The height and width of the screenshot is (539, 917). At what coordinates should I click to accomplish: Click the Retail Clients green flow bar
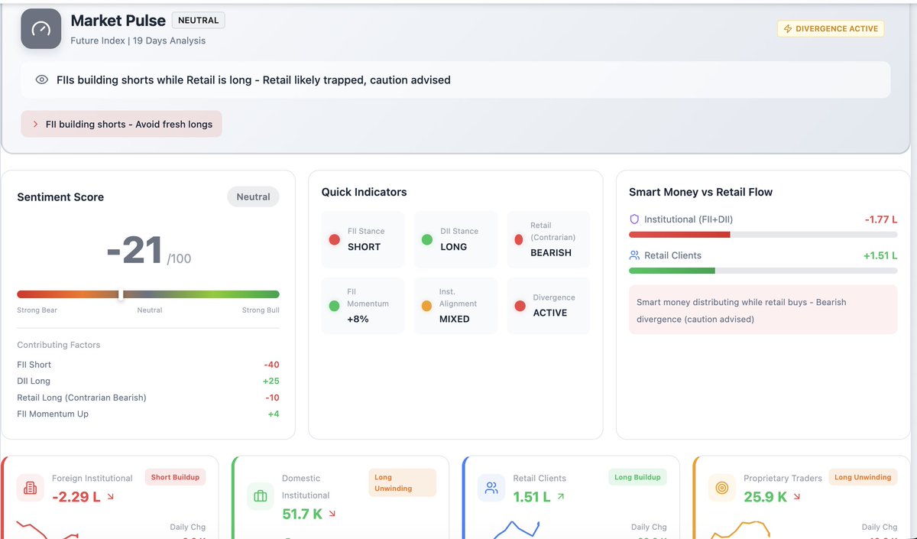[x=672, y=270]
